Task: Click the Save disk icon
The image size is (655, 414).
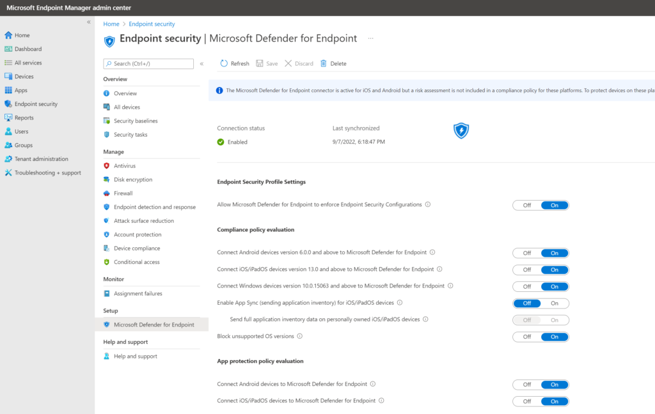Action: pyautogui.click(x=260, y=63)
